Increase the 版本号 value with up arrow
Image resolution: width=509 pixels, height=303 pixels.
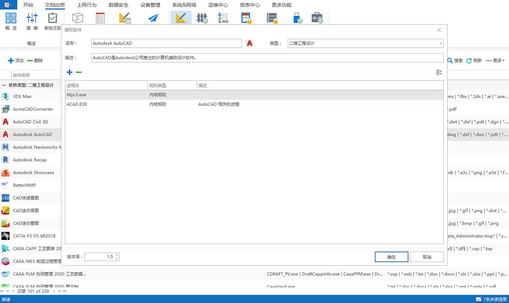117,255
